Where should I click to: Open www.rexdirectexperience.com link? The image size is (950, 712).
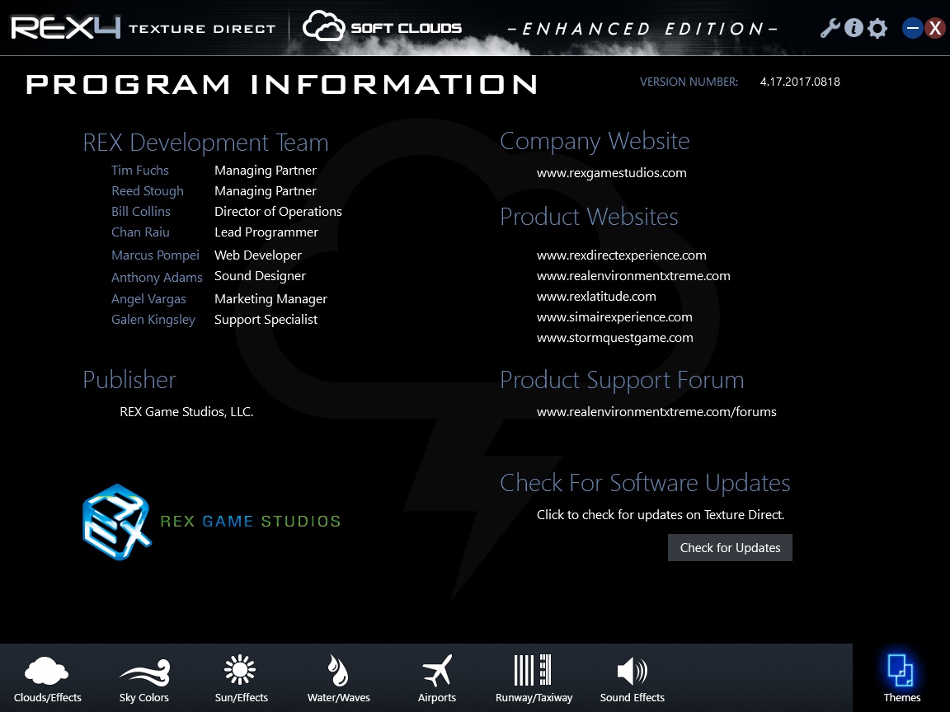point(621,255)
